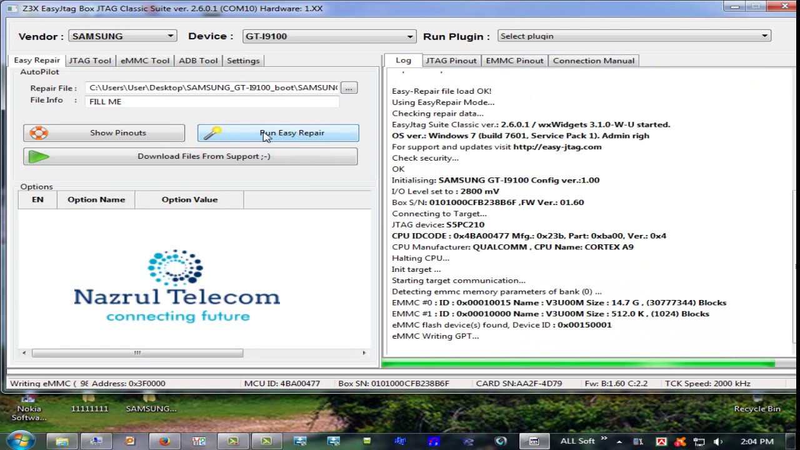This screenshot has width=800, height=450.
Task: Click 'Fw: B:1.60 C:2.2' status entry
Action: (x=616, y=383)
